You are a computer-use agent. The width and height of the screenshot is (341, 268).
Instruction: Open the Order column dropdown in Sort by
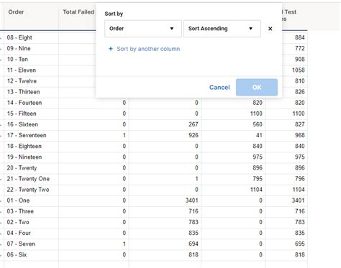(x=143, y=29)
